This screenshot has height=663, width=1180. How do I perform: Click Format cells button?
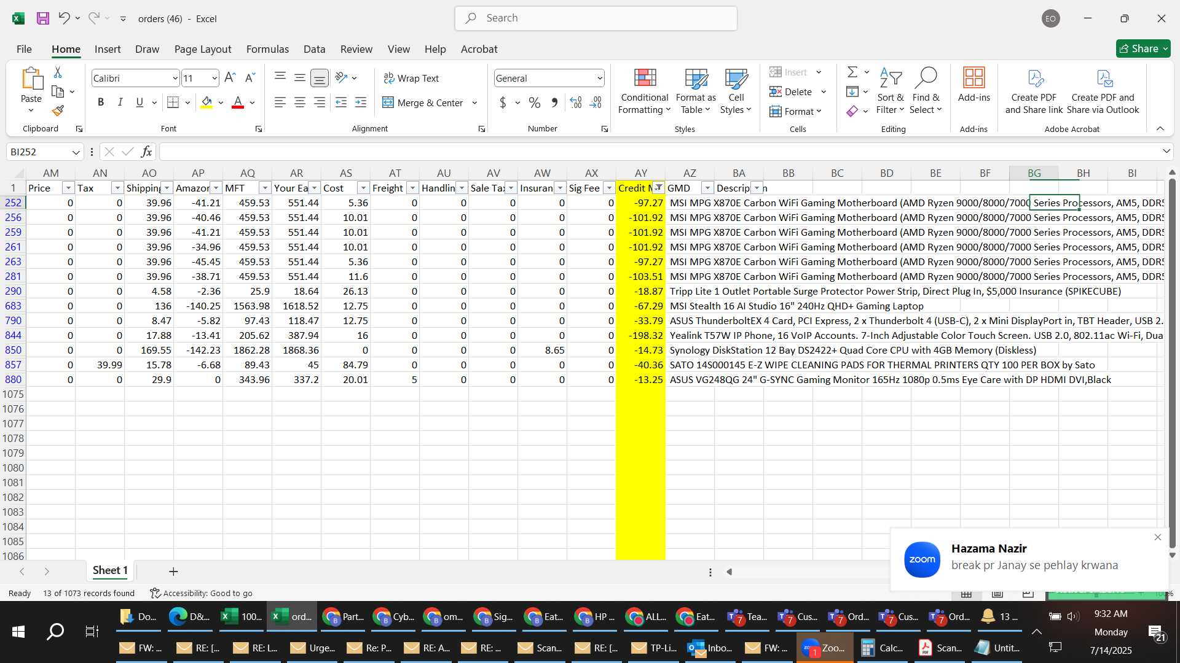[795, 111]
